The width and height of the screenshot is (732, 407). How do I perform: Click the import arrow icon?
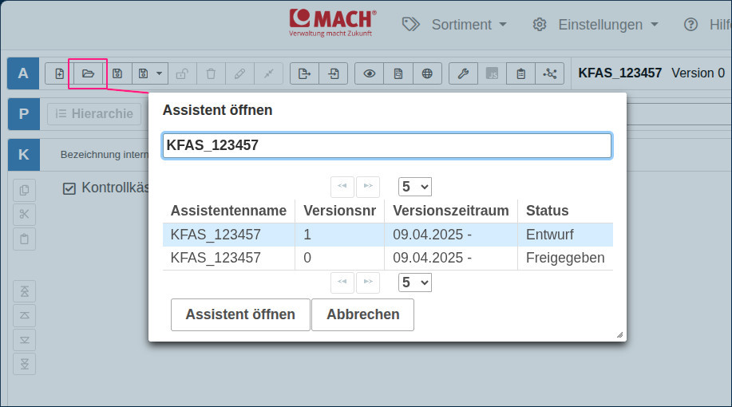click(334, 73)
